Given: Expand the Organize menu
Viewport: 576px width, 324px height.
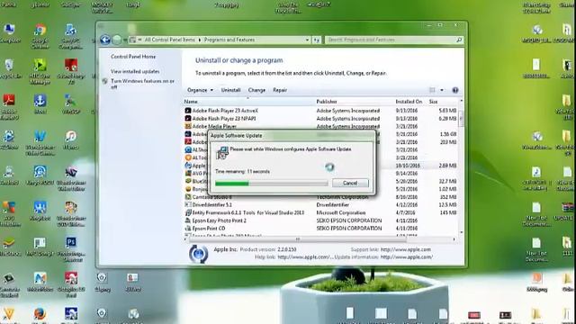Looking at the screenshot, I should tap(200, 90).
